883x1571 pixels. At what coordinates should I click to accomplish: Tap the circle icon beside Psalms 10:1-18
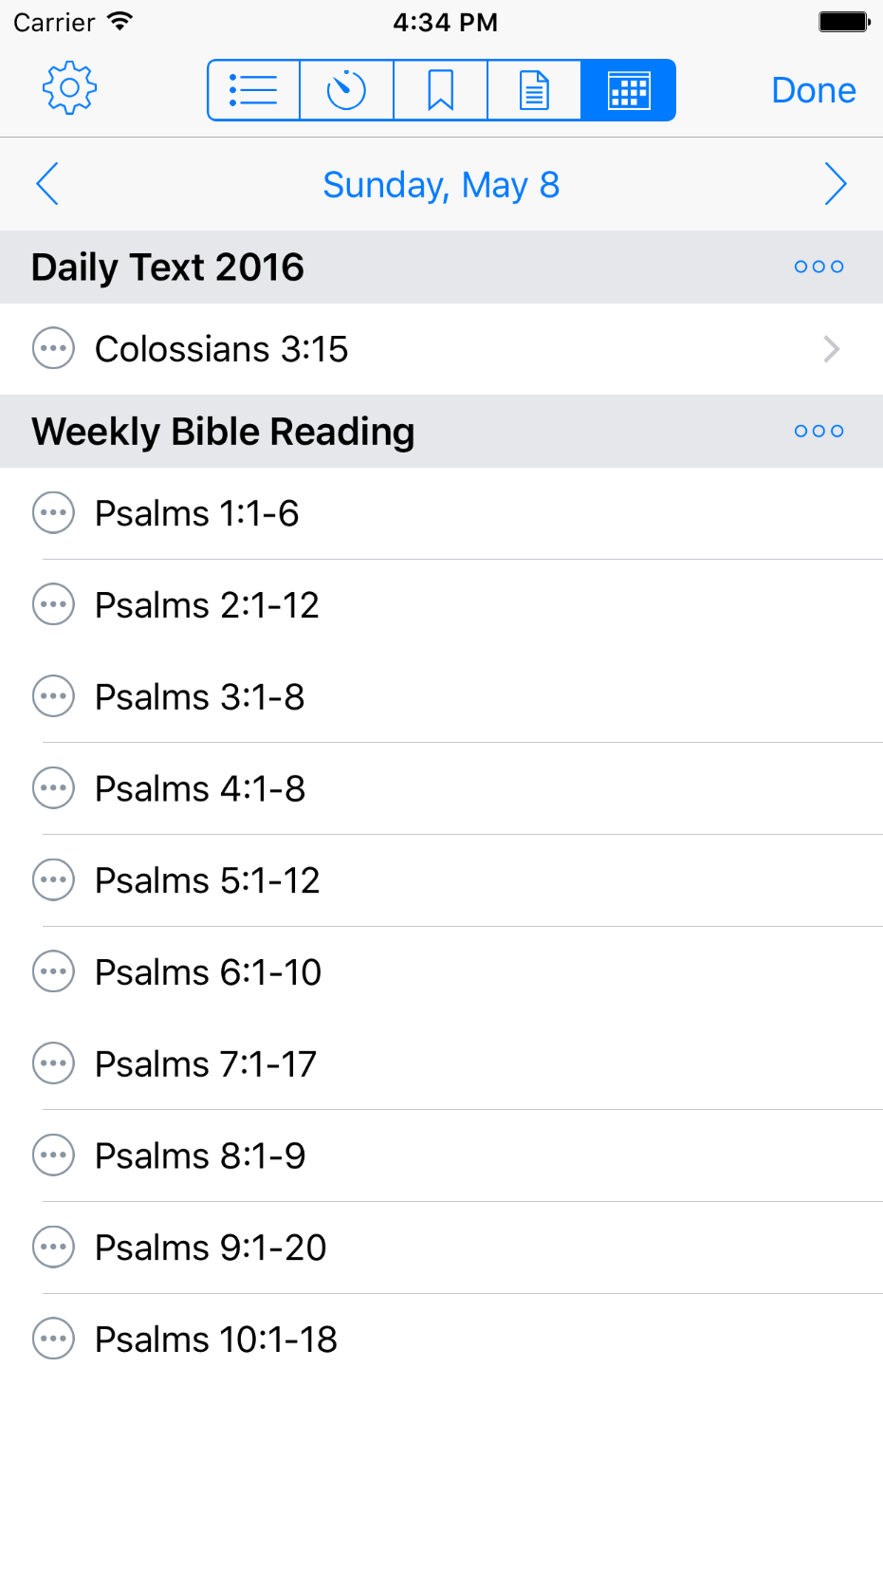(53, 1339)
